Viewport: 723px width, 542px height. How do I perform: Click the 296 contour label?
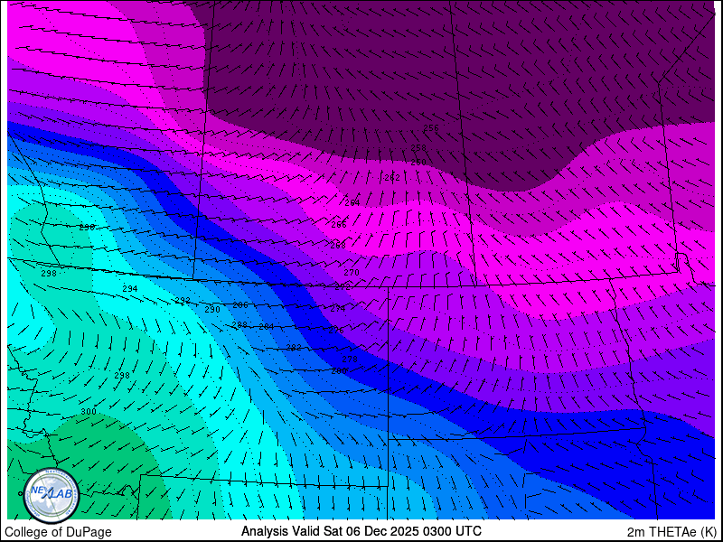click(87, 228)
